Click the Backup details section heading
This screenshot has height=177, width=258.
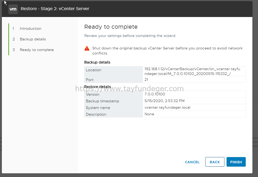(97, 62)
